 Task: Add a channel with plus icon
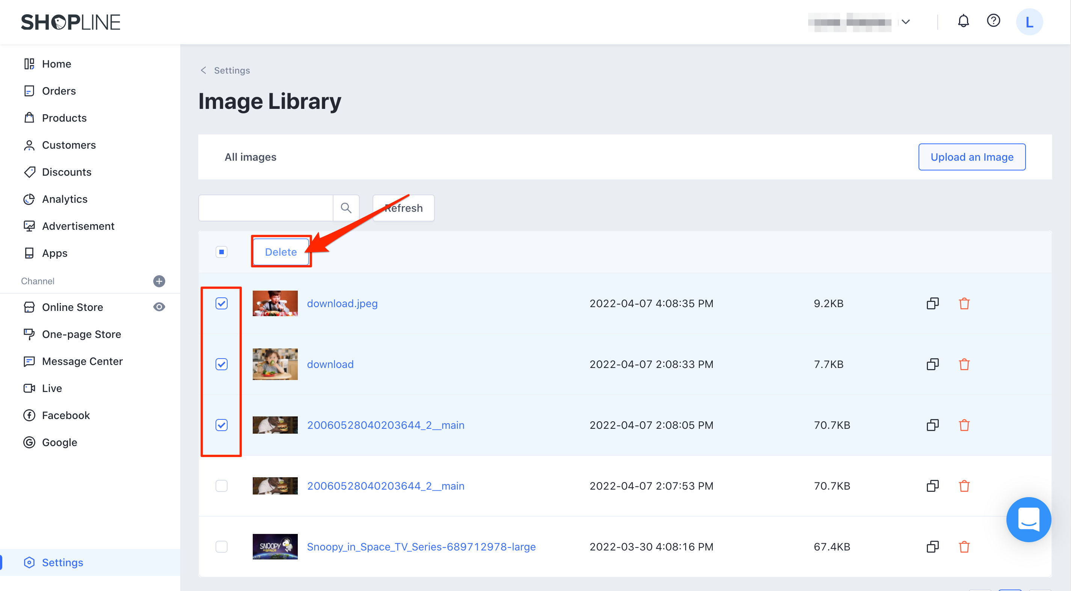click(159, 281)
